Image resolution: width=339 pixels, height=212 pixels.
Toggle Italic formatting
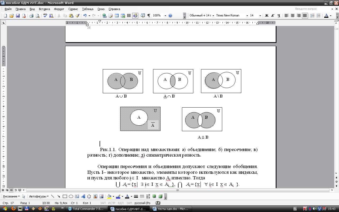coord(273,16)
